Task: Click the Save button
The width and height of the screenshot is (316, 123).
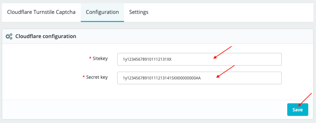Action: click(x=298, y=110)
